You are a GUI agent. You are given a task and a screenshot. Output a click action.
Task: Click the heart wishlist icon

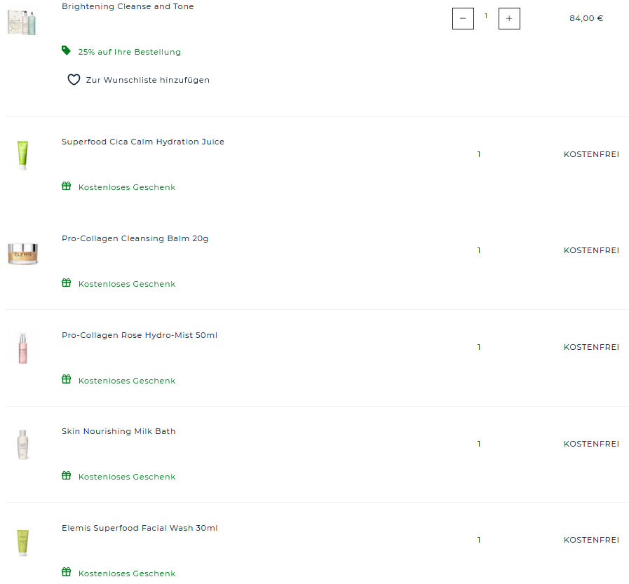coord(74,80)
